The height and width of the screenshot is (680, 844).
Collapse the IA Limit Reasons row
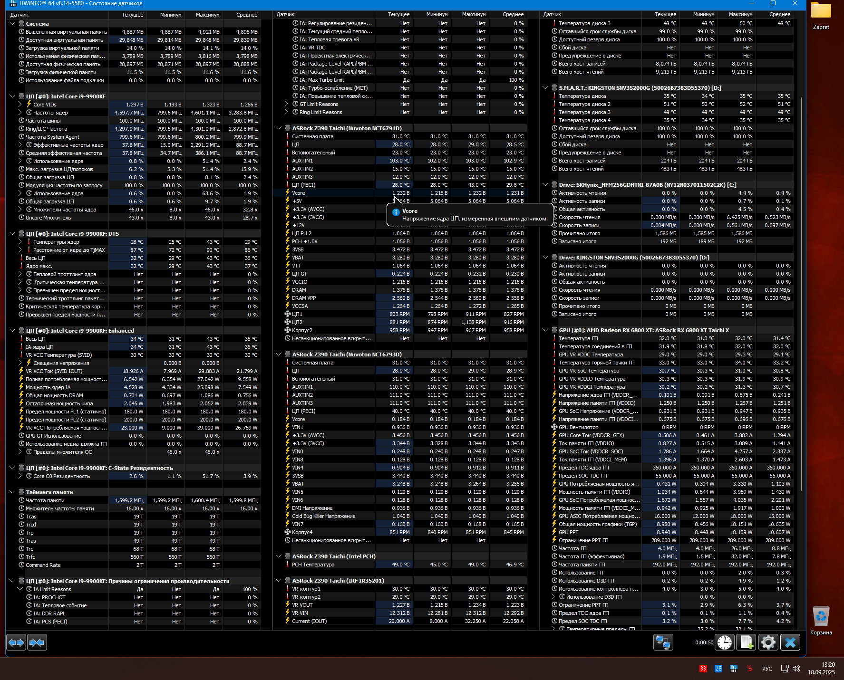tap(20, 589)
